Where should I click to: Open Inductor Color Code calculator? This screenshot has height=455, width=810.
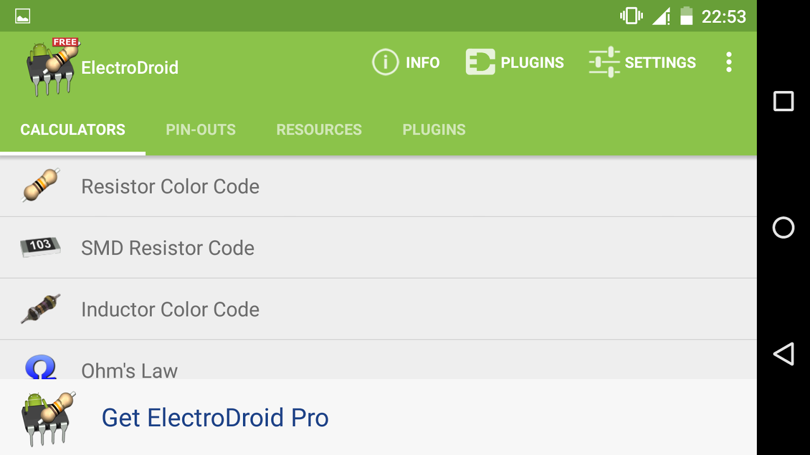click(170, 310)
